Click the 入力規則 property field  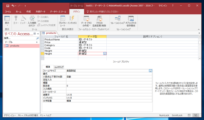109,89
